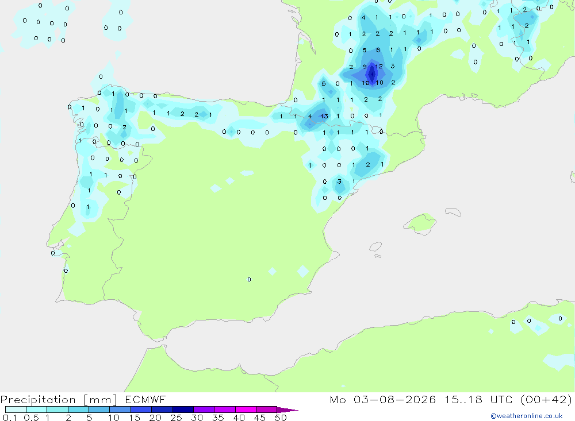
Task: Pick the 10–15 mm blue legend swatch
Action: tap(120, 410)
